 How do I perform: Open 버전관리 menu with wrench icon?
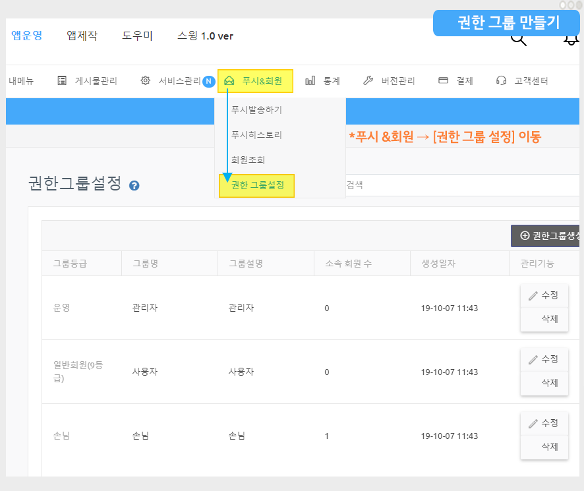point(389,81)
